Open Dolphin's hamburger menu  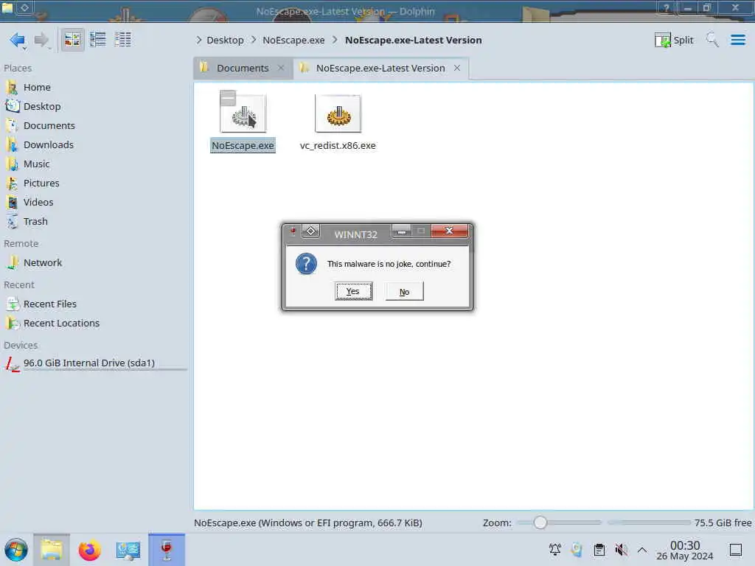pos(737,40)
